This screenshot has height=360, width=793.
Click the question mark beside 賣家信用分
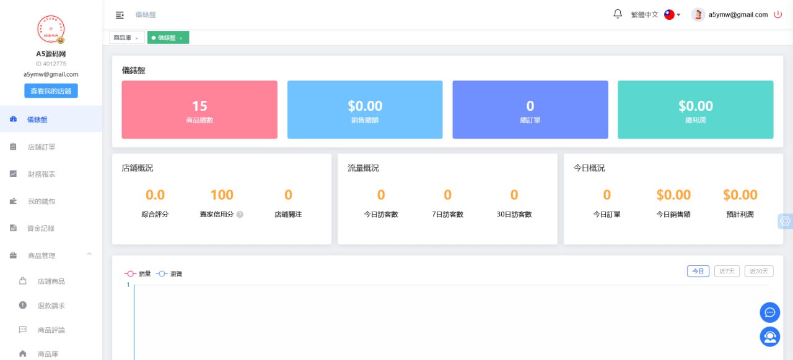click(240, 215)
